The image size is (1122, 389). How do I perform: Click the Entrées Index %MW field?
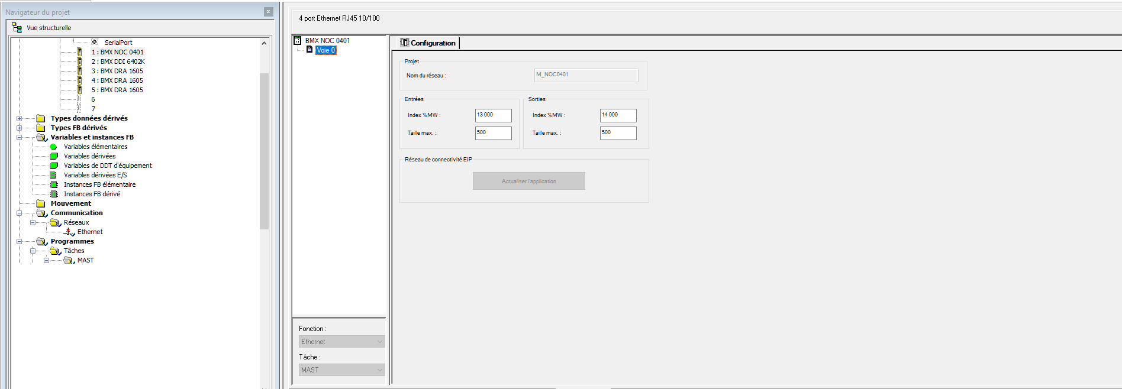(493, 115)
